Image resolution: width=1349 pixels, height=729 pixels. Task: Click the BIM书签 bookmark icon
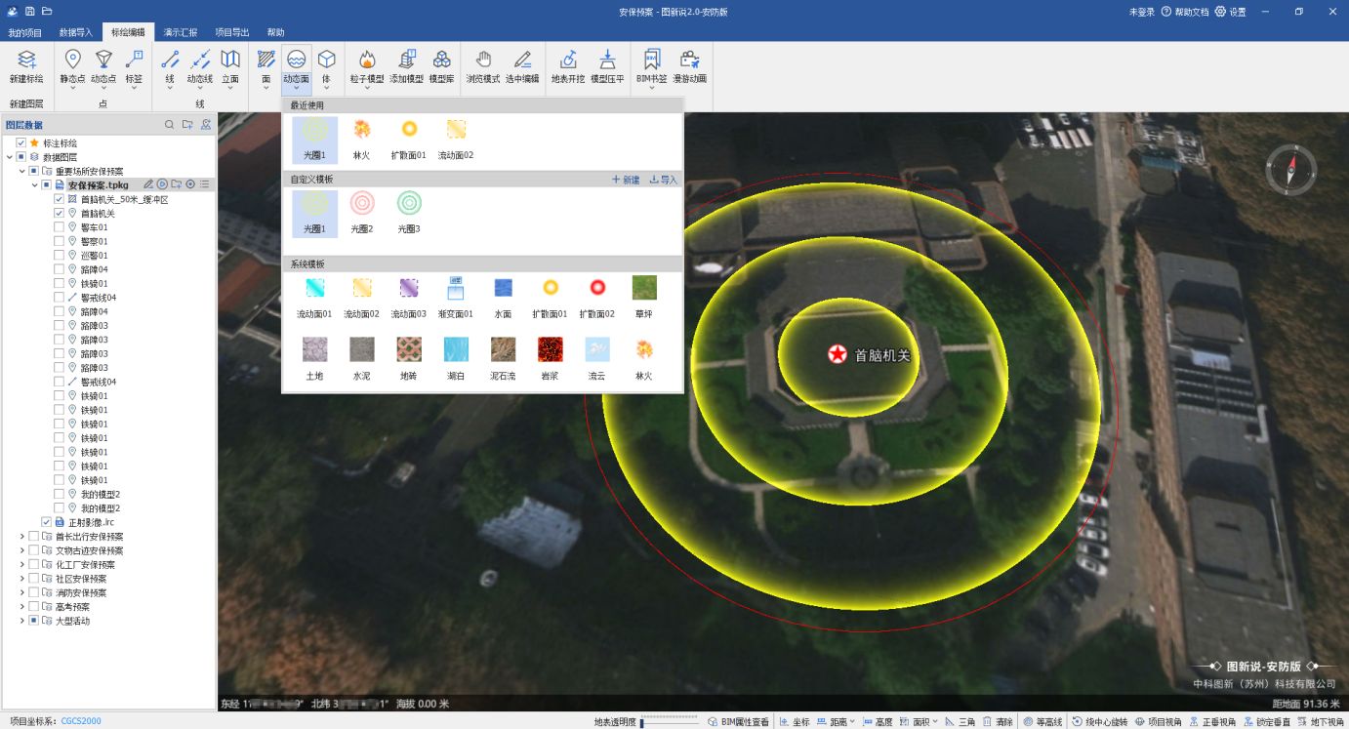tap(651, 61)
